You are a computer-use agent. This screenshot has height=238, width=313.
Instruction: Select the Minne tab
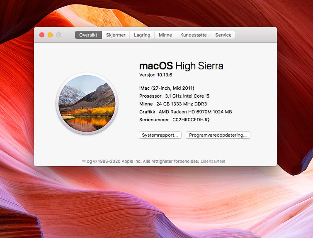[165, 35]
